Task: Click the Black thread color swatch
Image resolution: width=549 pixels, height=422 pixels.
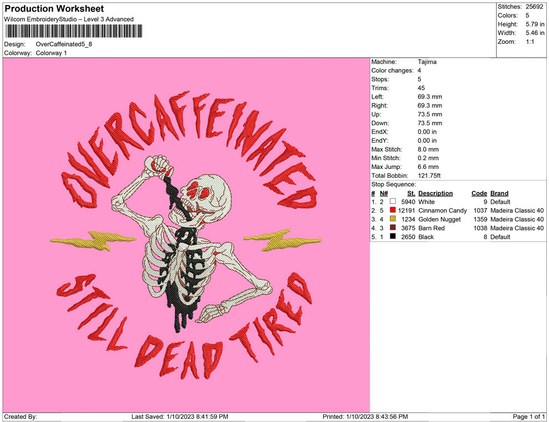Action: pos(393,236)
